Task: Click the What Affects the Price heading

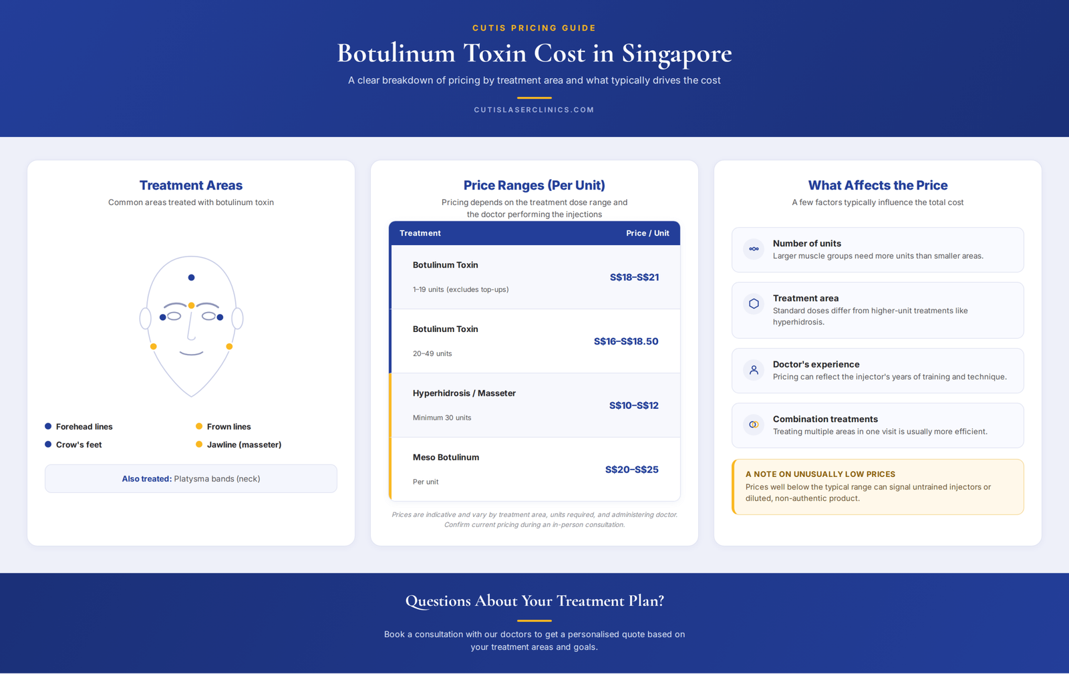Action: 878,186
